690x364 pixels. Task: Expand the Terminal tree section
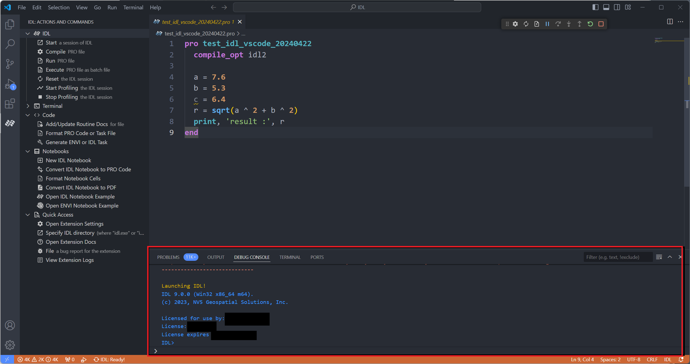(x=28, y=106)
